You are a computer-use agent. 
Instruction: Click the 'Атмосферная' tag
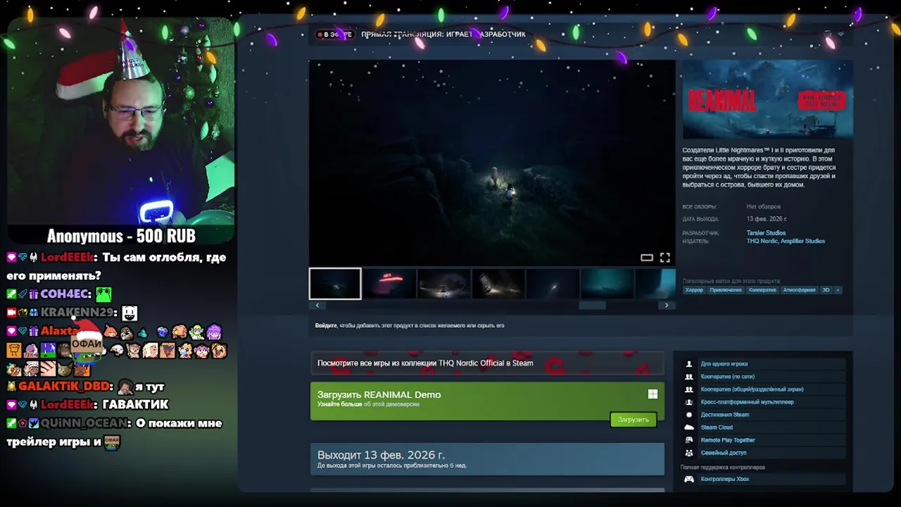799,290
